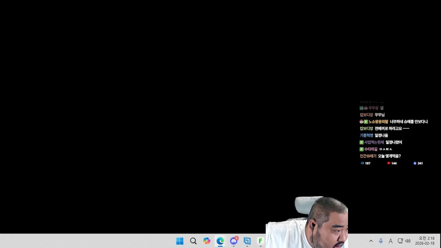Launch Copilot from the taskbar

coord(207,241)
